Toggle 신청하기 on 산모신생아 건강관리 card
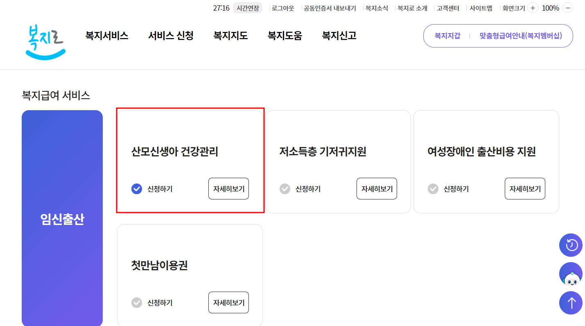The image size is (585, 326). (136, 189)
